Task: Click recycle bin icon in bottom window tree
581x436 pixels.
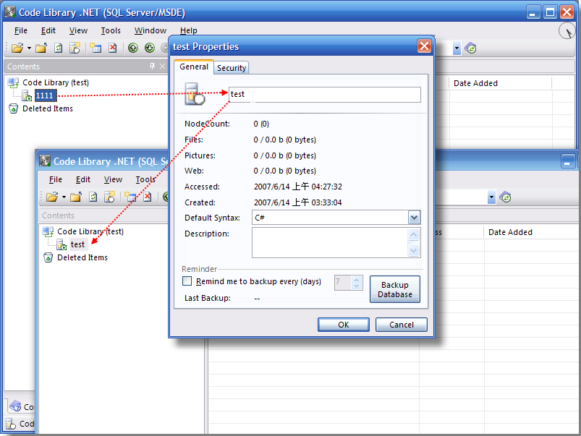Action: [48, 257]
